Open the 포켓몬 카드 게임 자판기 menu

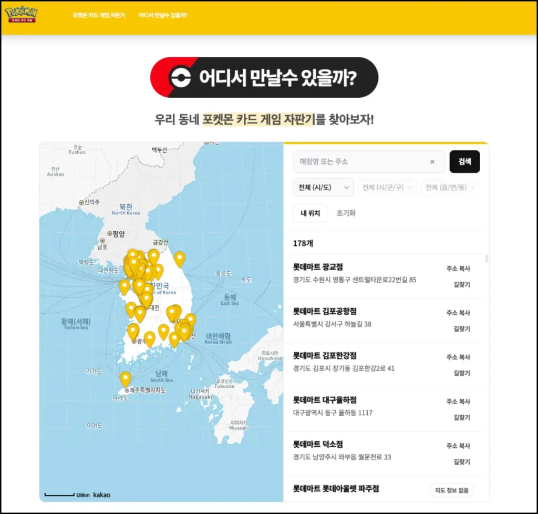(x=99, y=15)
